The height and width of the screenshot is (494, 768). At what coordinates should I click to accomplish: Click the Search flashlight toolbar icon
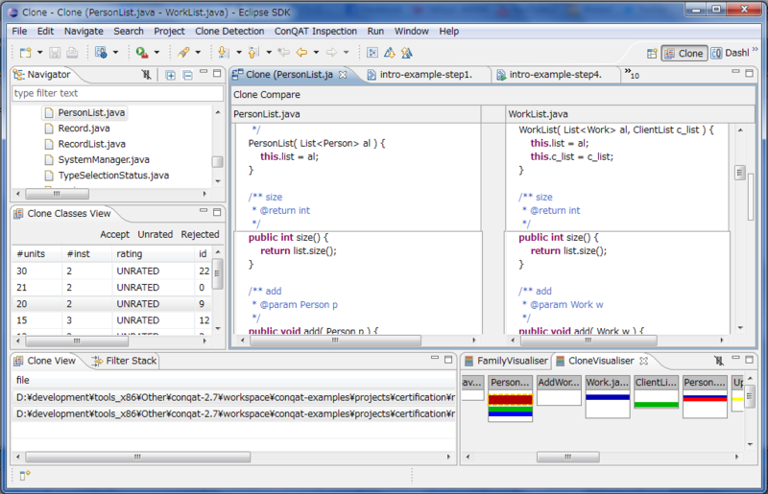click(x=183, y=53)
